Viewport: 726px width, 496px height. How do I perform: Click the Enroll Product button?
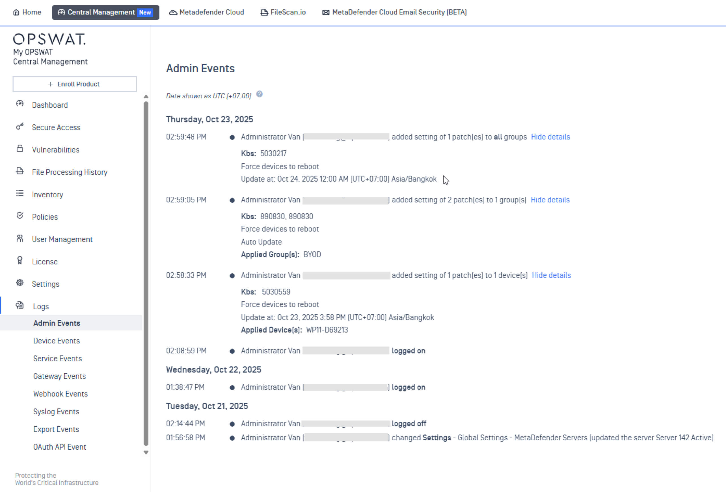[74, 84]
